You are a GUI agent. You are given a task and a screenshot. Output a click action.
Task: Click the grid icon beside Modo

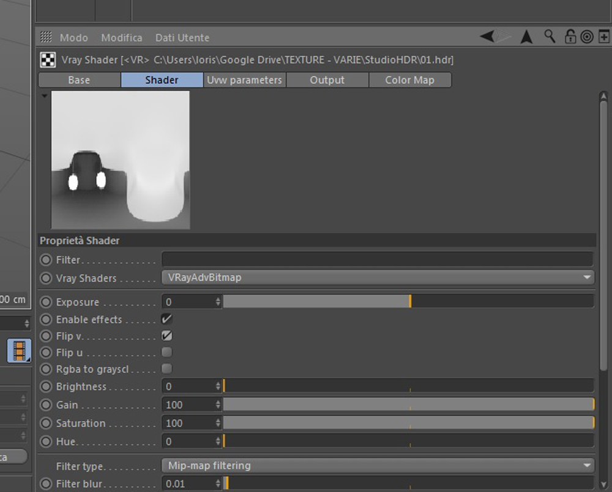click(46, 37)
